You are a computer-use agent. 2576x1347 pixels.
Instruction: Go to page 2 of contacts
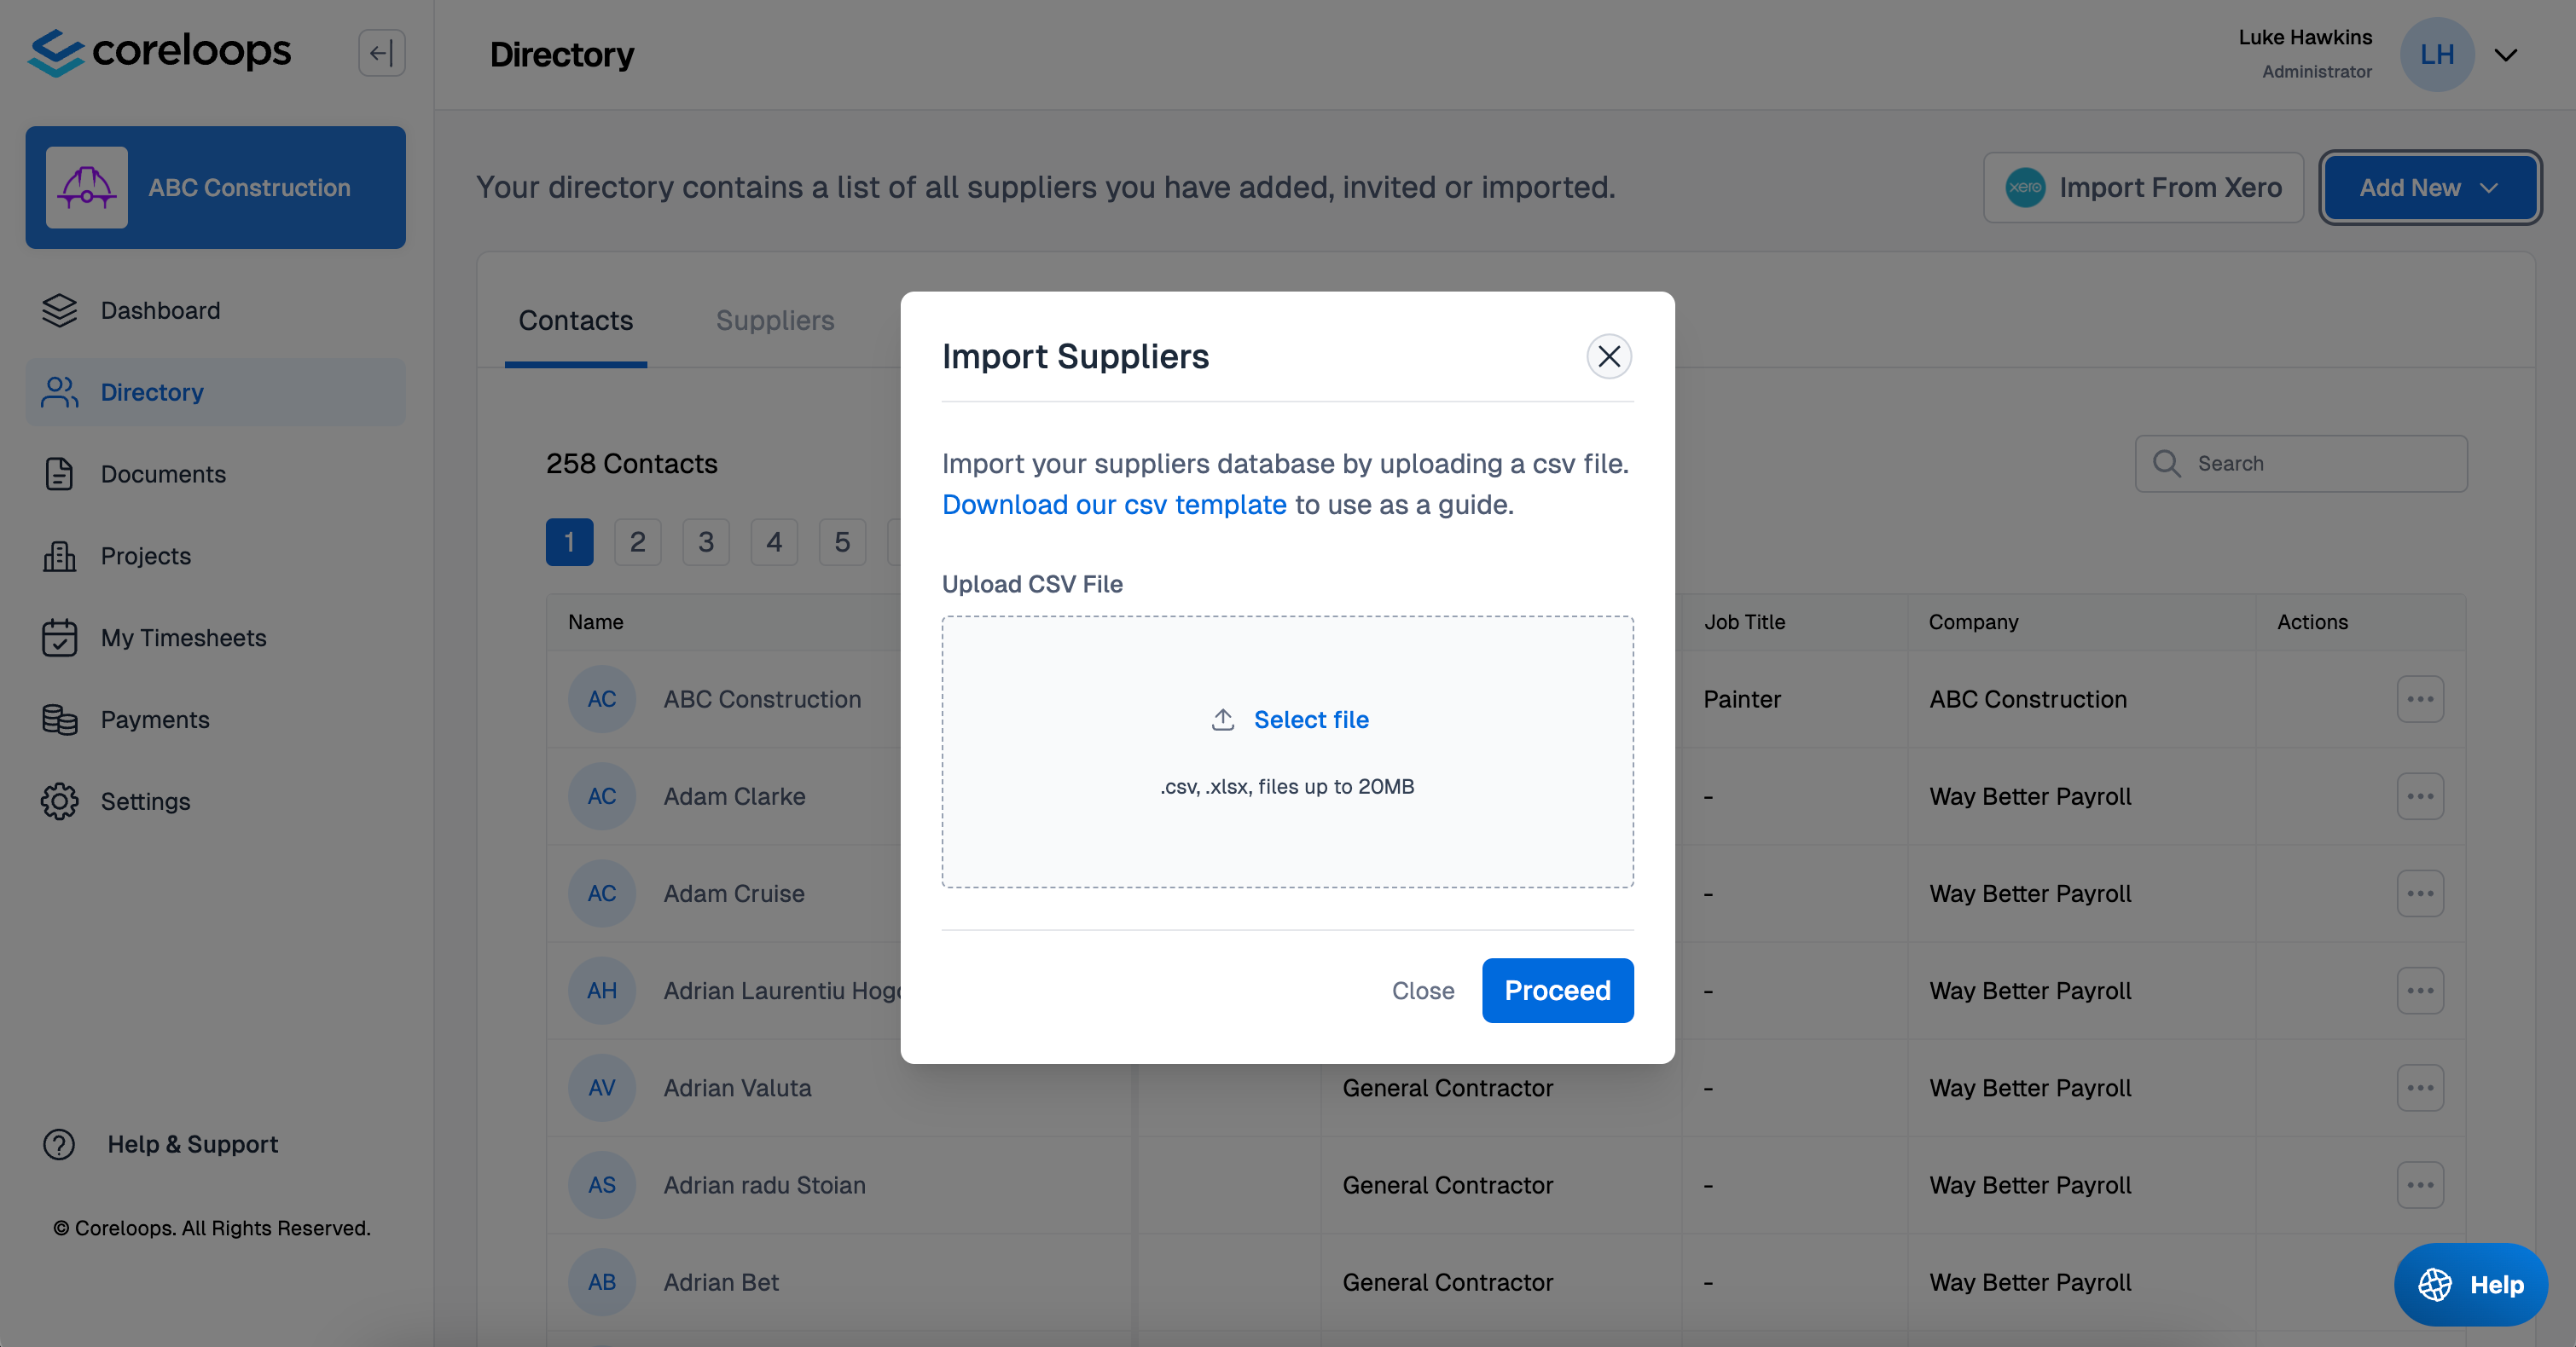(x=638, y=542)
